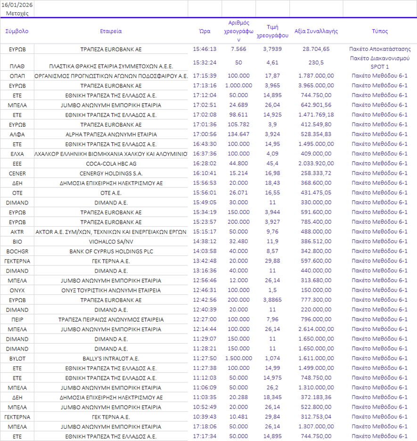Click the price cell 3,7939
The width and height of the screenshot is (417, 441).
coord(272,49)
